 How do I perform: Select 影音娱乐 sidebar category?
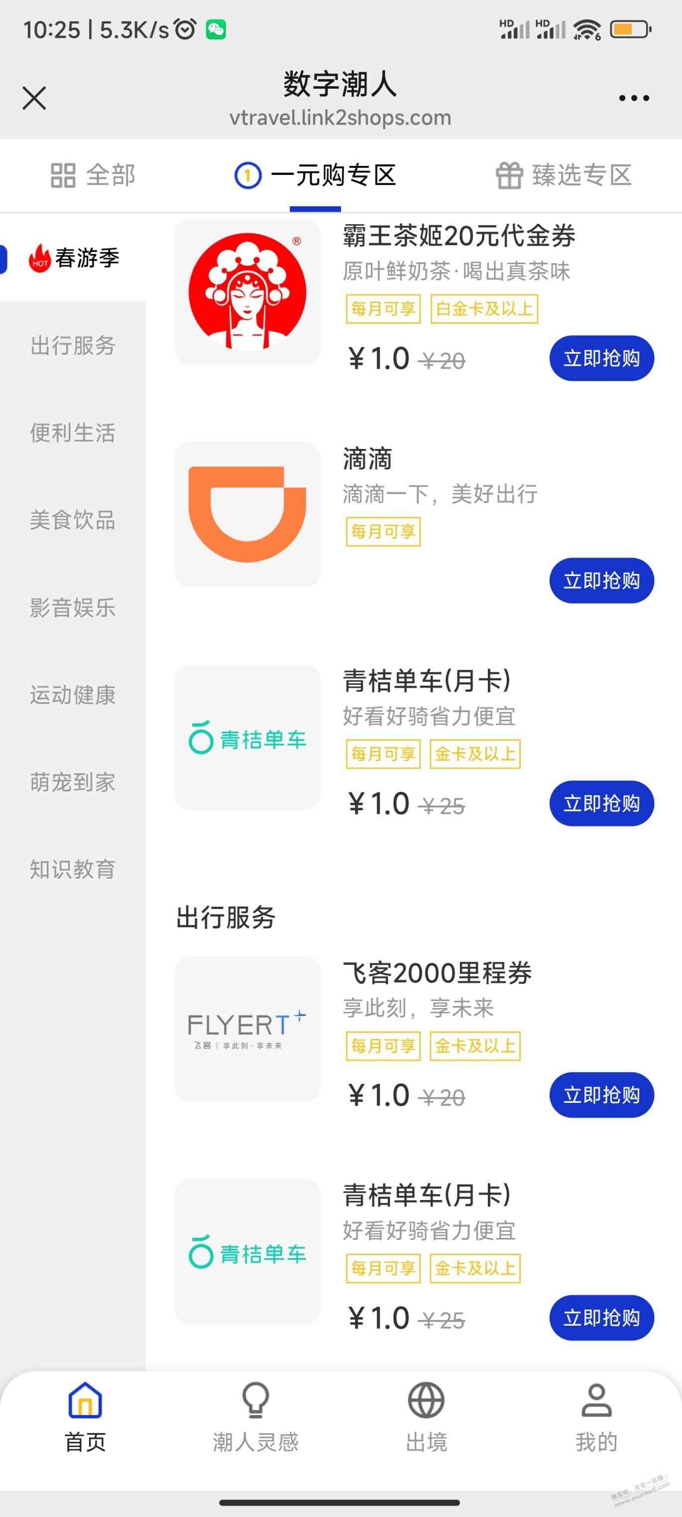[73, 607]
